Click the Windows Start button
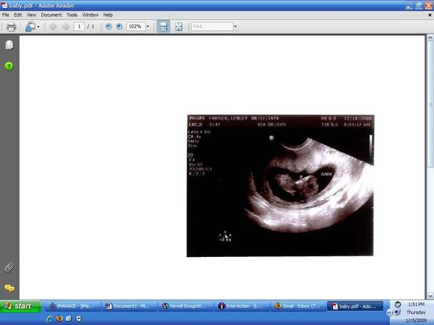The image size is (434, 325). [20, 306]
